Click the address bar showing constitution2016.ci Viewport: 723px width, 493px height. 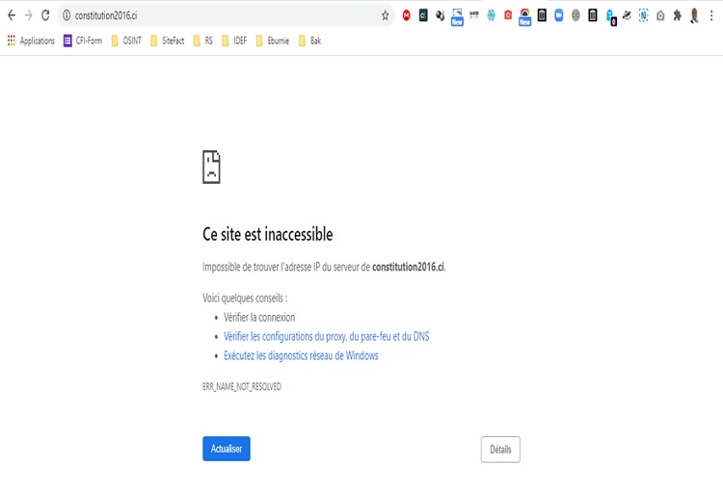(222, 15)
